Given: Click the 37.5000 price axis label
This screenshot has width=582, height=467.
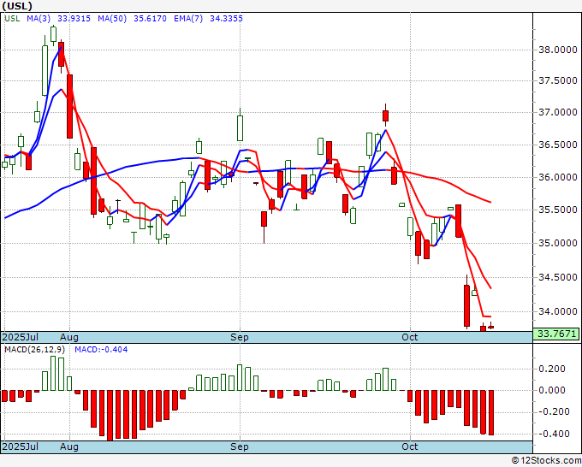Looking at the screenshot, I should pyautogui.click(x=558, y=80).
